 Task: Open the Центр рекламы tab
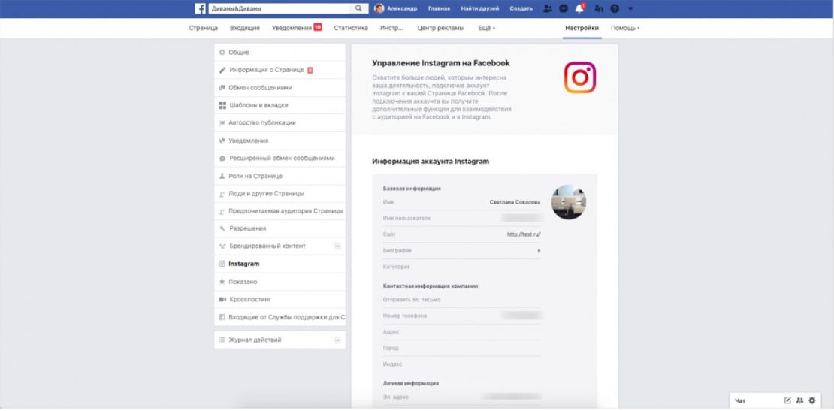(x=440, y=29)
